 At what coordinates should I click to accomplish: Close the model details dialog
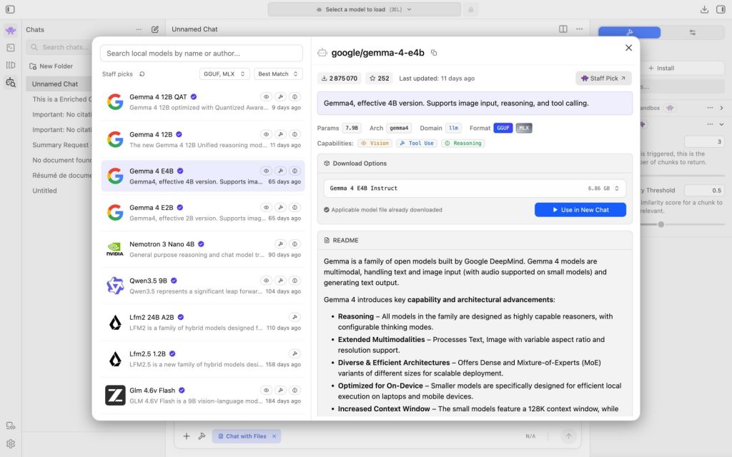click(629, 48)
